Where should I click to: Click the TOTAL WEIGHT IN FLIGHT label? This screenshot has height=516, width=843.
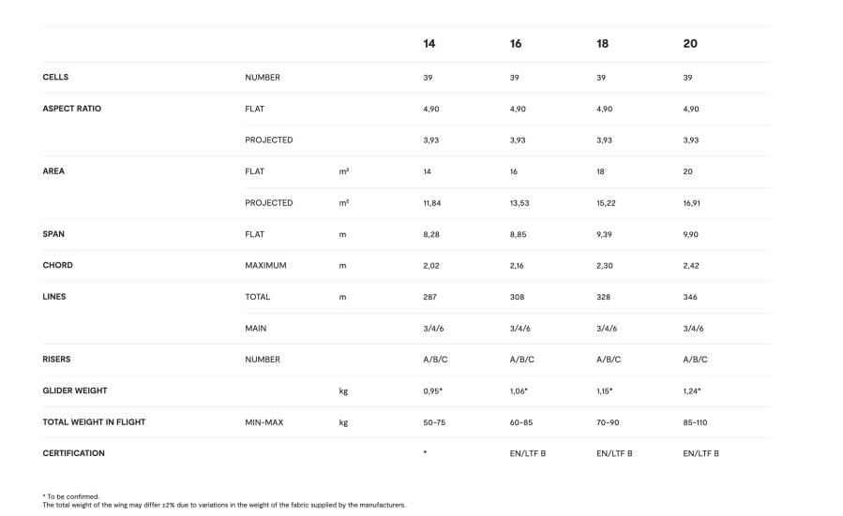(x=94, y=422)
